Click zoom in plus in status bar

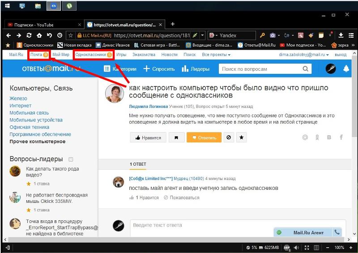pos(351,248)
